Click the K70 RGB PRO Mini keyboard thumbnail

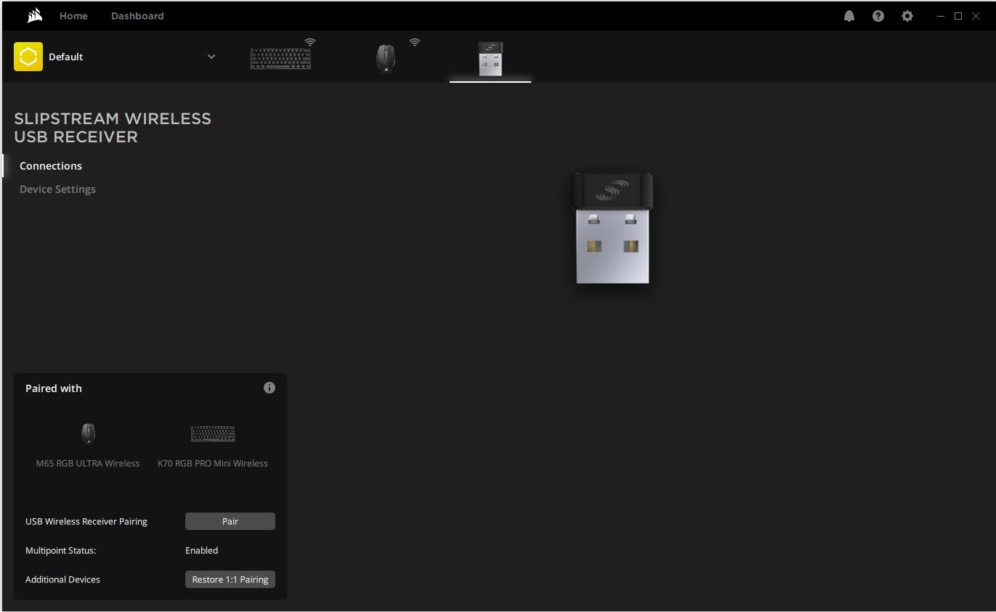tap(213, 434)
